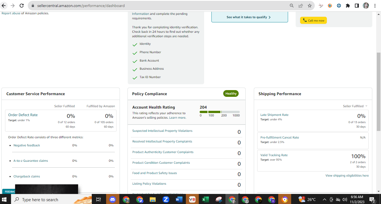The image size is (381, 204).
Task: Open the Information link
Action: (141, 14)
